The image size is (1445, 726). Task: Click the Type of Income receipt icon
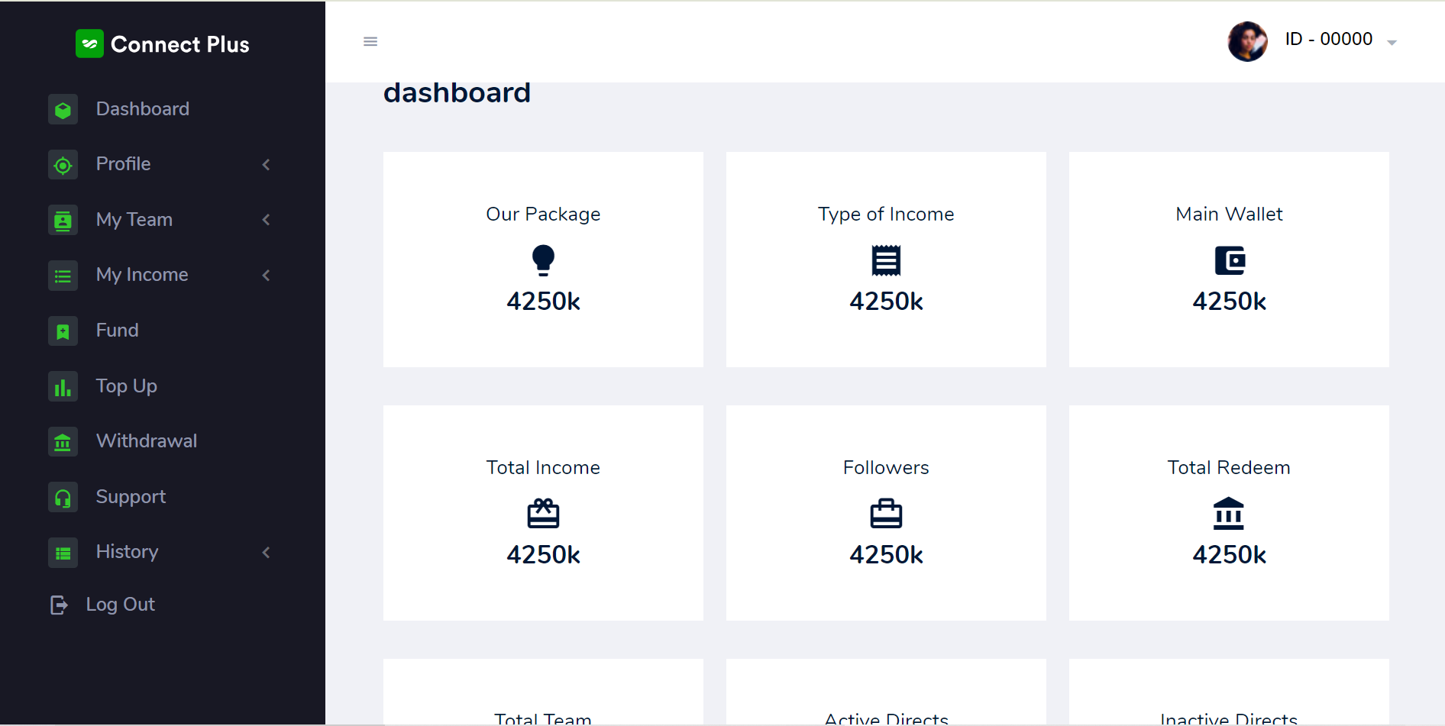click(886, 260)
